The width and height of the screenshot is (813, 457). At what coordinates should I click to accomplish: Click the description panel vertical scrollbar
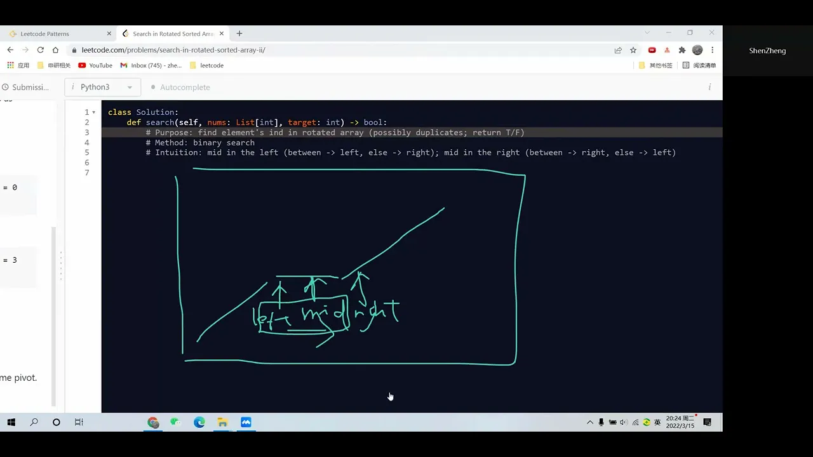point(53,316)
